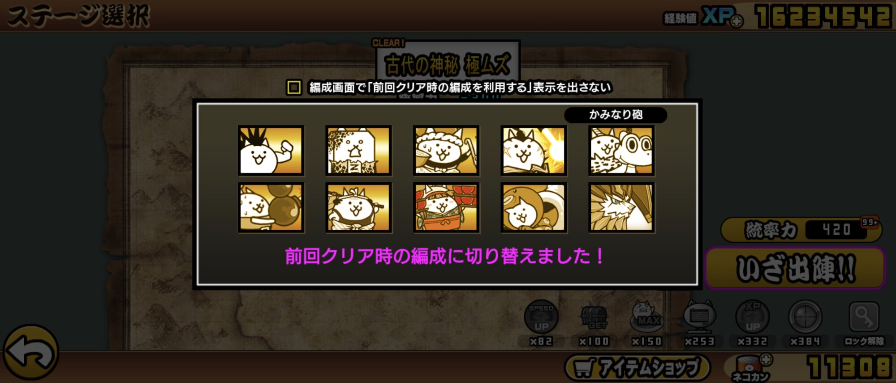Select the XP Up item showing x332
Viewport: 896px width, 383px height.
(x=752, y=316)
